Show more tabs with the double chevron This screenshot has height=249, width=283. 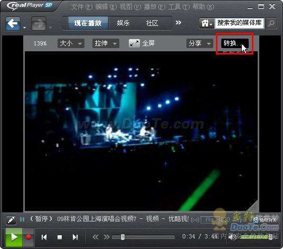[x=178, y=23]
